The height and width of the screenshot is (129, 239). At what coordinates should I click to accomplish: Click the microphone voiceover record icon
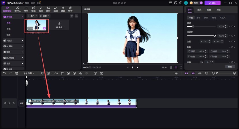[176, 73]
